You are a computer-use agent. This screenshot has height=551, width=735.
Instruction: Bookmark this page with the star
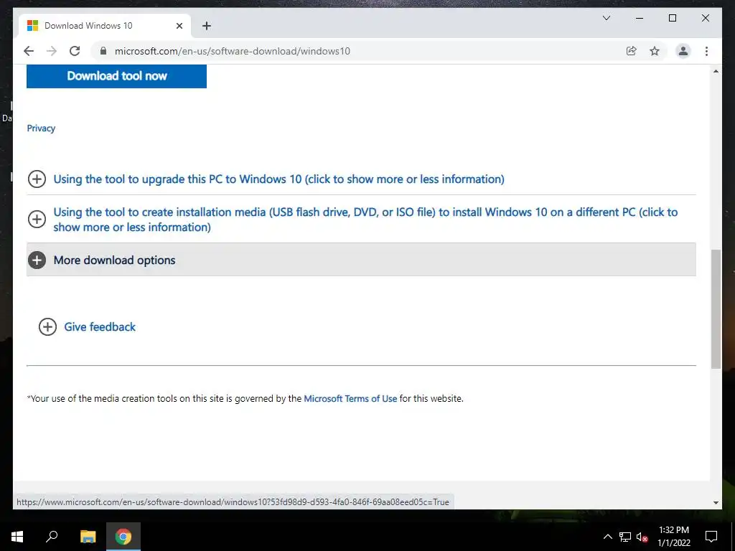pyautogui.click(x=655, y=51)
